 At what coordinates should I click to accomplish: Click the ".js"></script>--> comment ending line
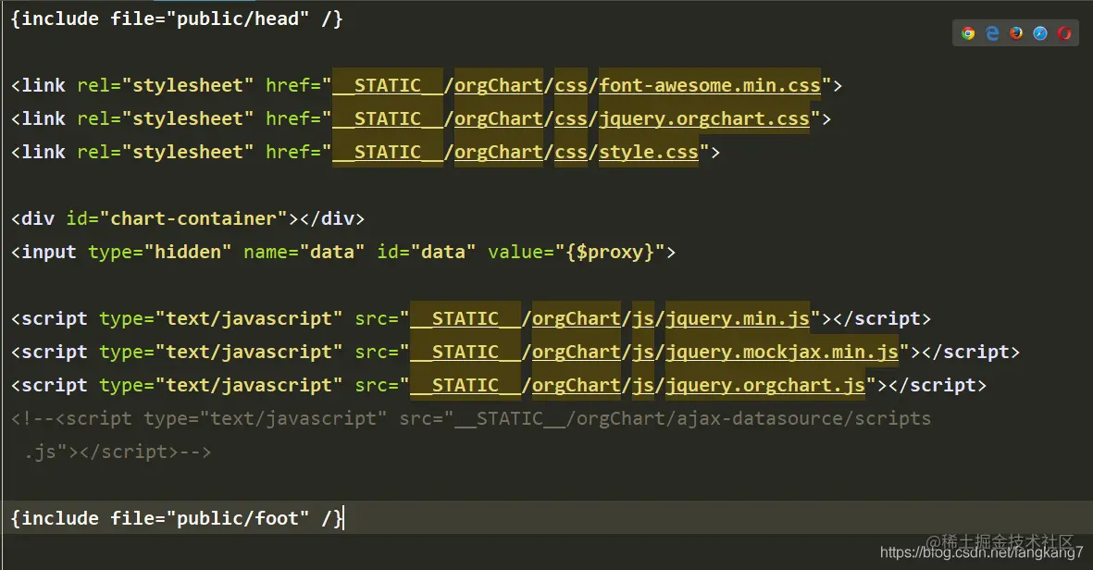(118, 452)
